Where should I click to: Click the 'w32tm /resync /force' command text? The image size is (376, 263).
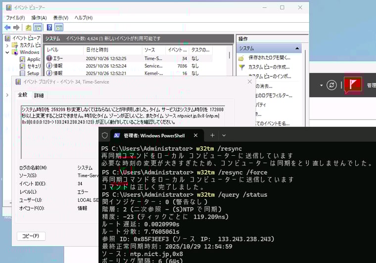point(232,173)
